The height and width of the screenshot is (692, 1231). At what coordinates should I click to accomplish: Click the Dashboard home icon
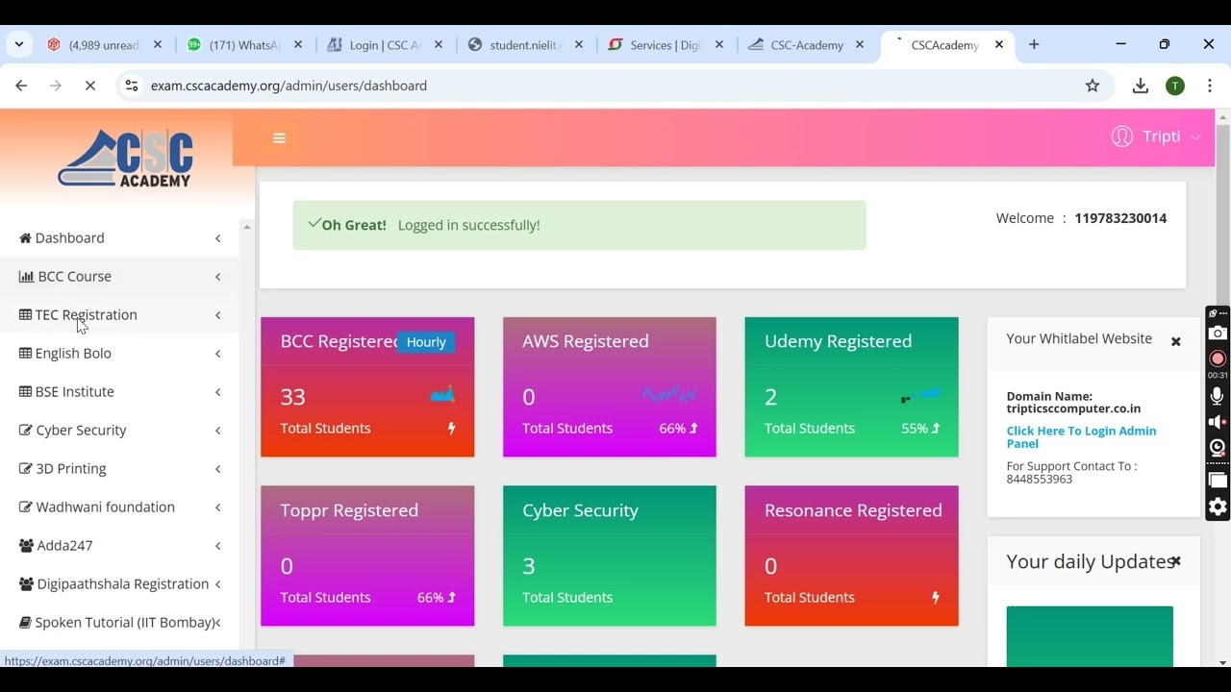[25, 237]
